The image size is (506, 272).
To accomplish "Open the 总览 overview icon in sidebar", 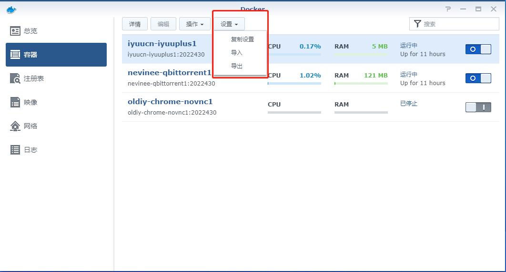I will tap(15, 31).
